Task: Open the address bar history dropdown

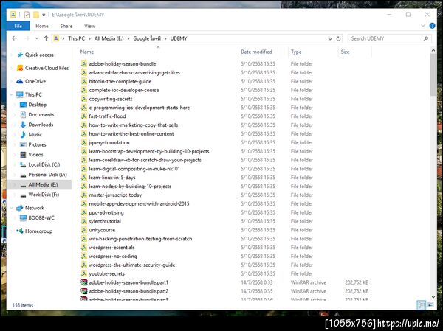Action: coord(330,38)
